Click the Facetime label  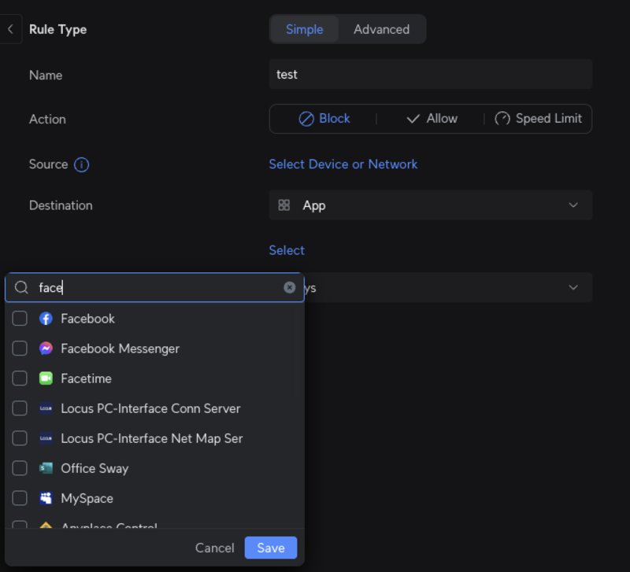click(86, 378)
